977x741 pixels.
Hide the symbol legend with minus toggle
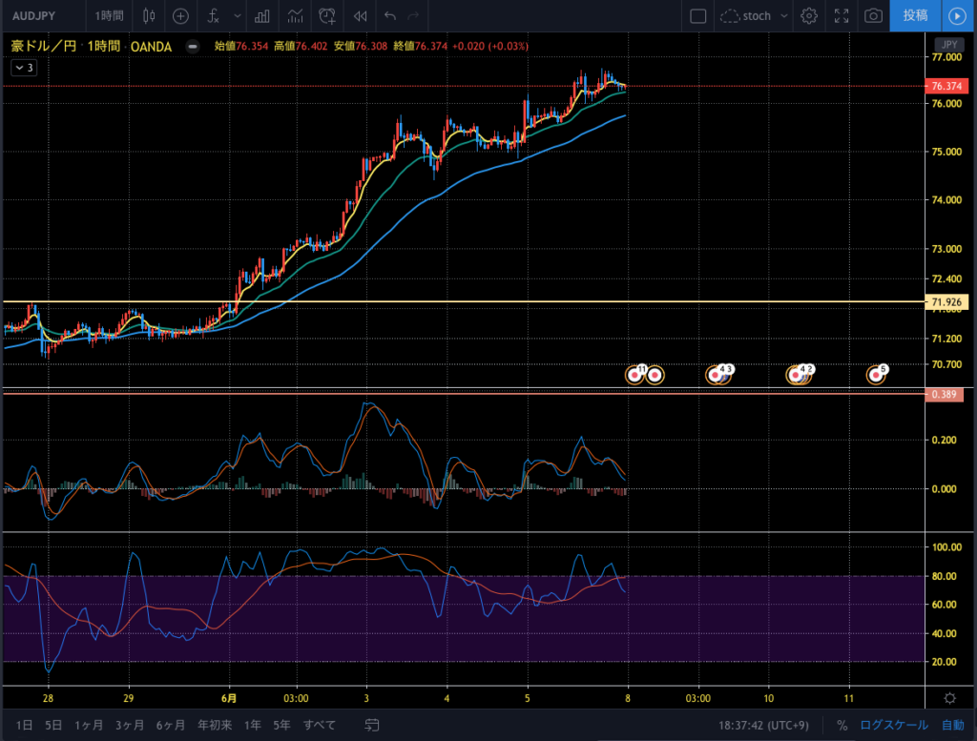tap(193, 46)
